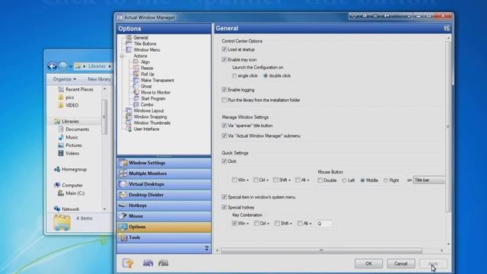Click the General pane horizontal scrollbar thumb
The width and height of the screenshot is (487, 274).
[321, 250]
